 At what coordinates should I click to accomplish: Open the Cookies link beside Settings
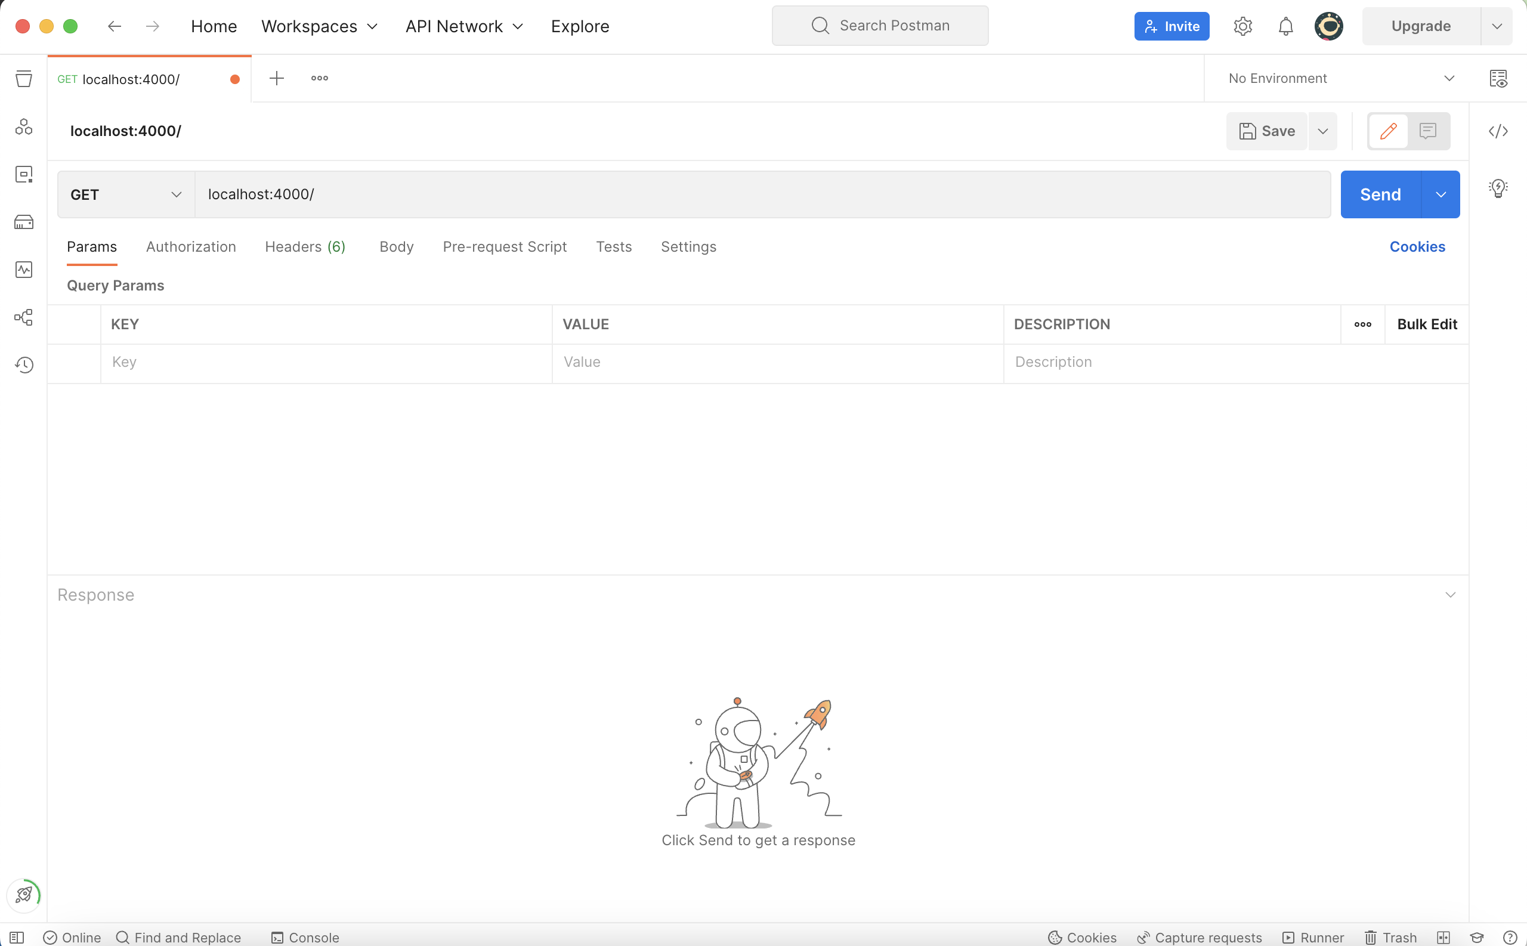tap(1417, 246)
